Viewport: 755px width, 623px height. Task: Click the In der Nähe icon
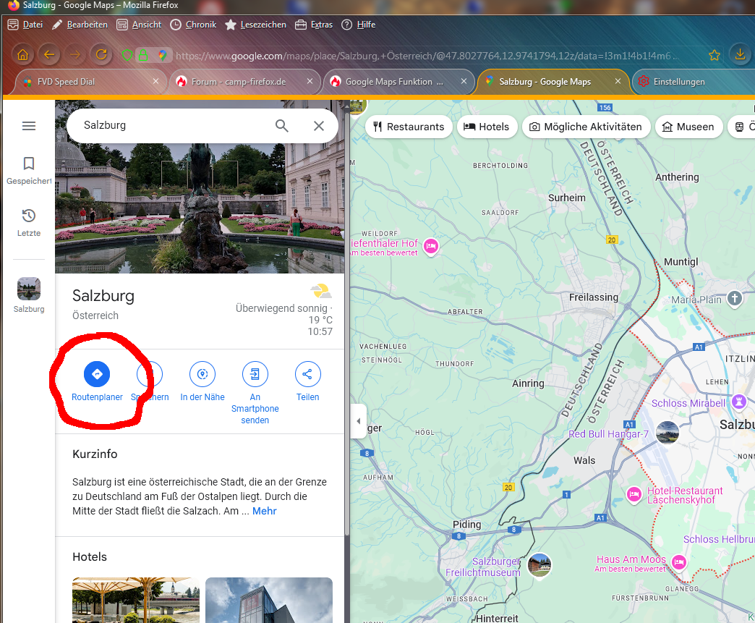click(202, 374)
